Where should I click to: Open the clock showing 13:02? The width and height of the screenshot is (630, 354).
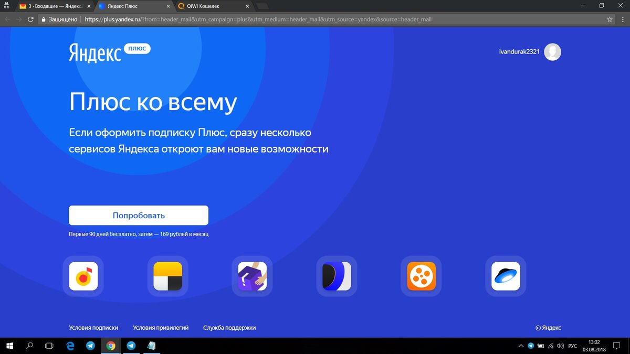coord(594,346)
